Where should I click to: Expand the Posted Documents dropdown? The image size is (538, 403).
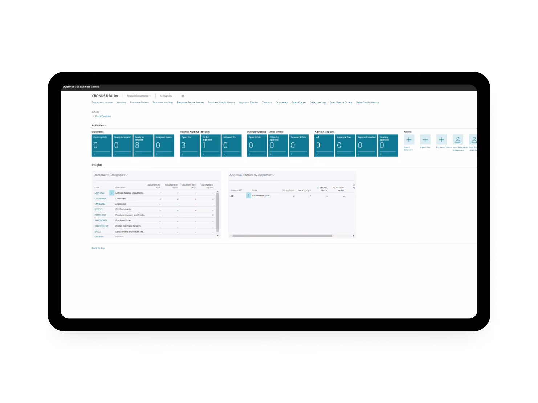[139, 96]
